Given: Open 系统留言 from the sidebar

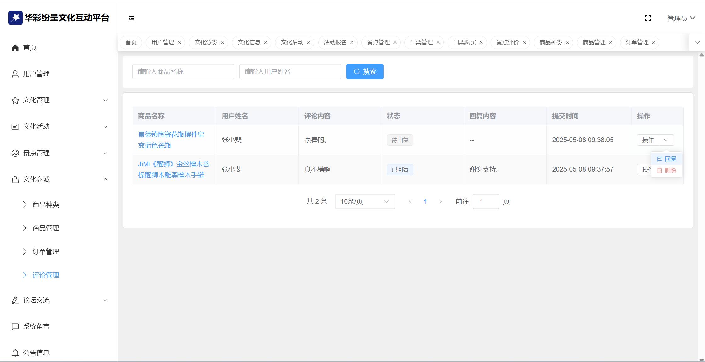Looking at the screenshot, I should pyautogui.click(x=36, y=326).
